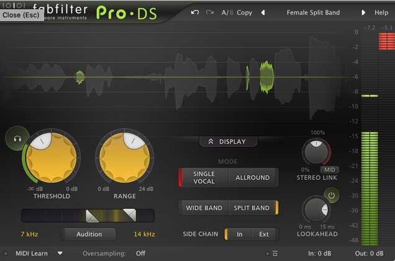The width and height of the screenshot is (395, 261).
Task: Click the Threshold knob
Action: point(52,157)
